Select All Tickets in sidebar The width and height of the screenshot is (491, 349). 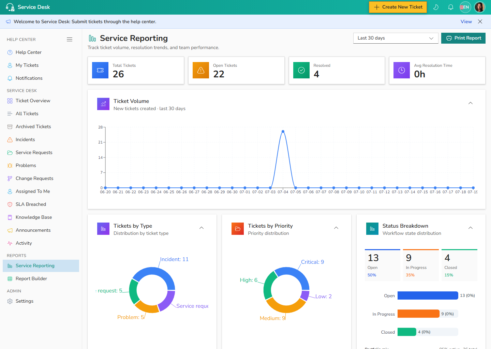point(41,113)
